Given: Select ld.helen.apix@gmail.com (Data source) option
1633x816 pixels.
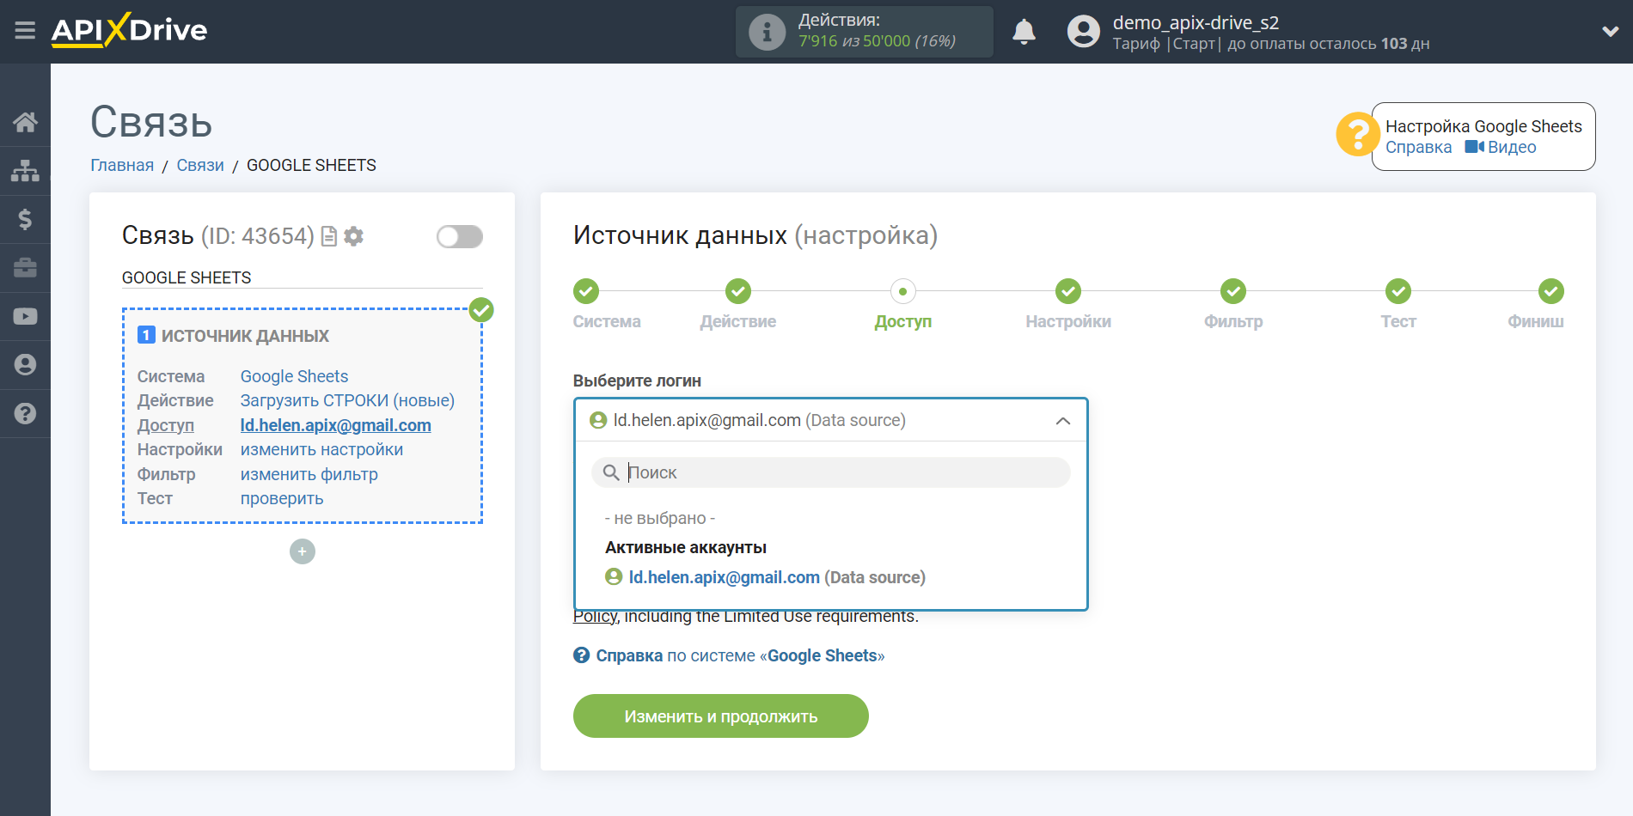Looking at the screenshot, I should click(765, 577).
